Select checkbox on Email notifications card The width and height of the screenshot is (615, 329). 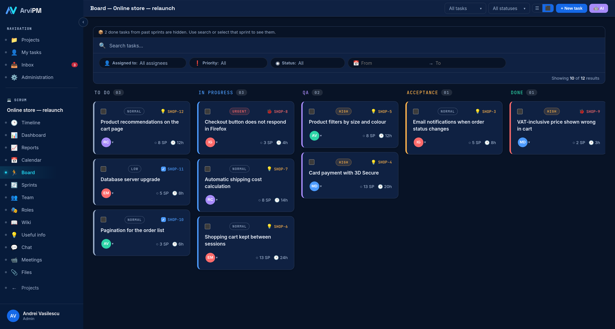[x=416, y=111]
